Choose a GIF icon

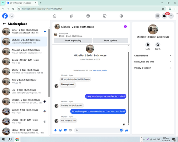pos(70,130)
